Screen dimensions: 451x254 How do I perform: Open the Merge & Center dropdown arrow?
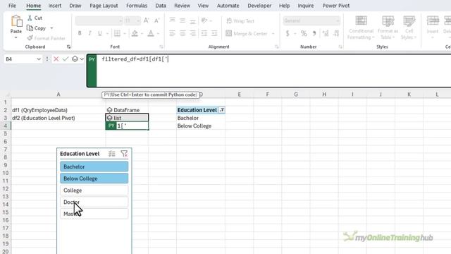pos(273,34)
